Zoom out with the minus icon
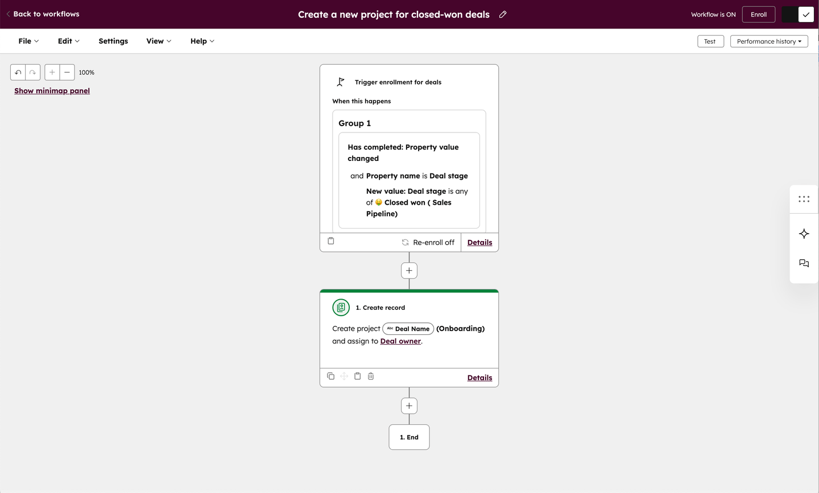 pyautogui.click(x=67, y=72)
